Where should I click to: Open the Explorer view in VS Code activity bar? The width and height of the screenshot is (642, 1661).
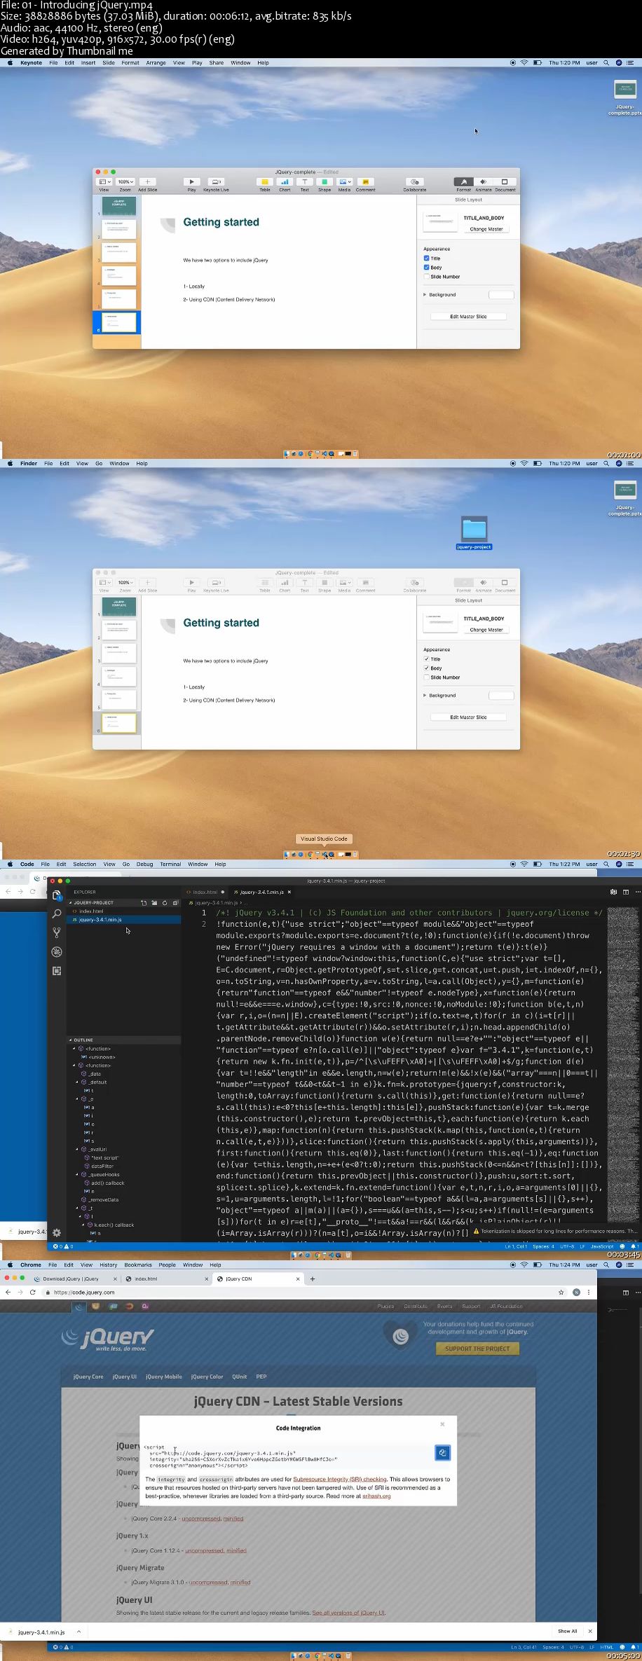point(57,895)
